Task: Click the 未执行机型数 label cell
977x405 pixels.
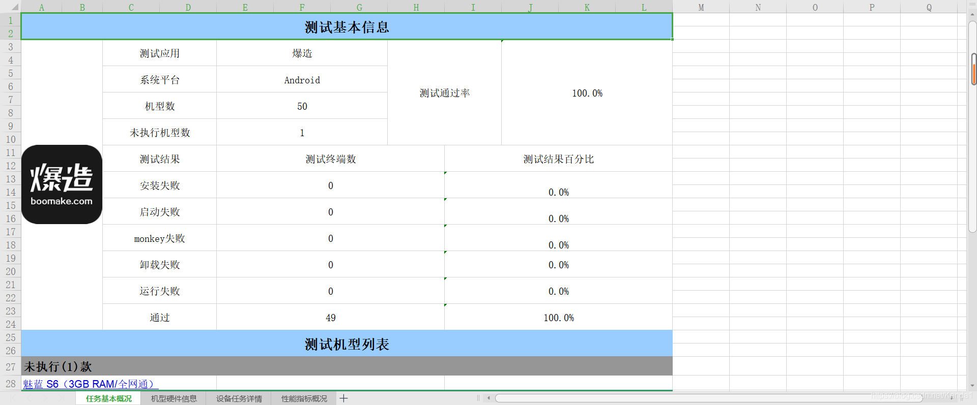Action: [x=159, y=132]
